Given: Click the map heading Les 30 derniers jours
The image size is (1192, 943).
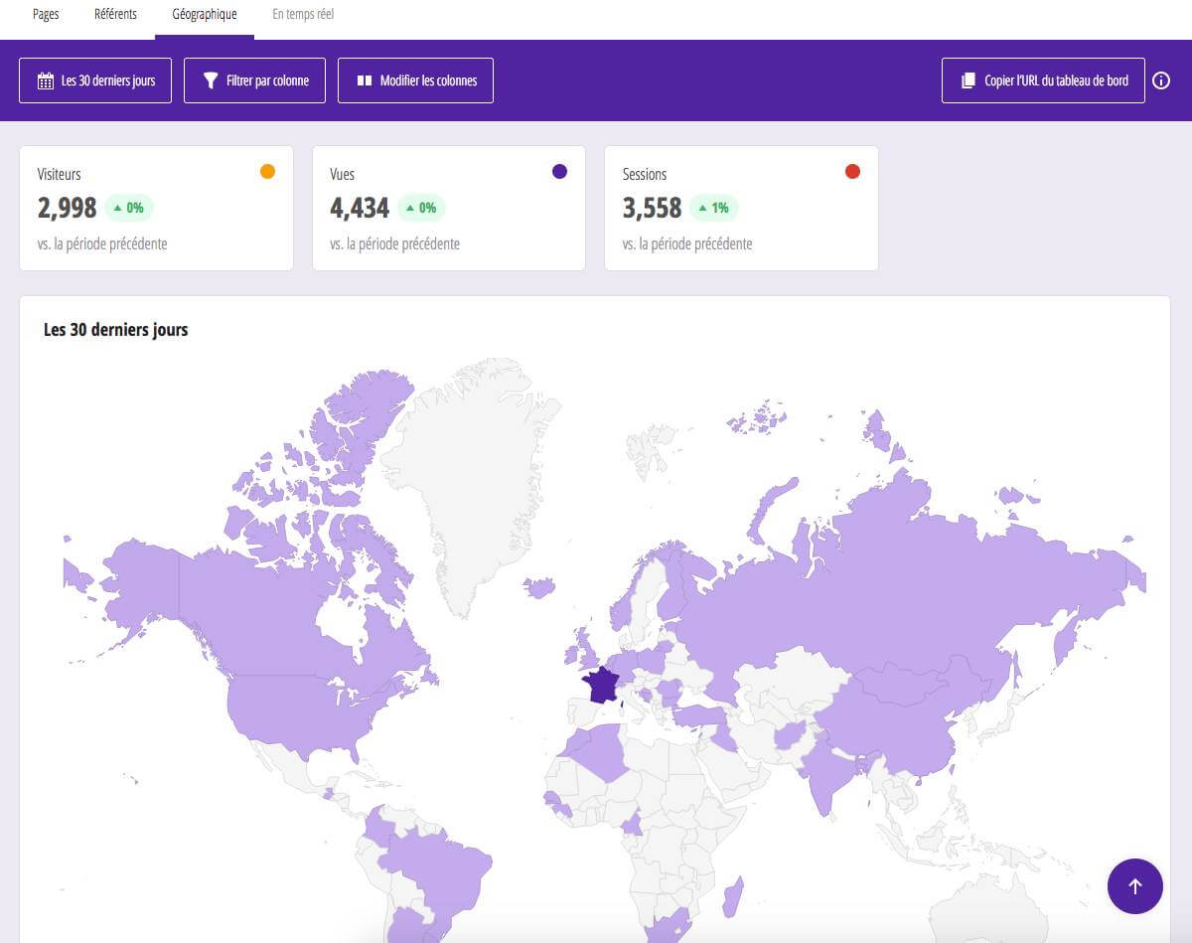Looking at the screenshot, I should (116, 330).
